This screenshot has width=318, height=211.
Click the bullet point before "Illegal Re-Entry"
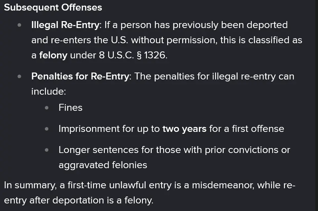(x=20, y=25)
